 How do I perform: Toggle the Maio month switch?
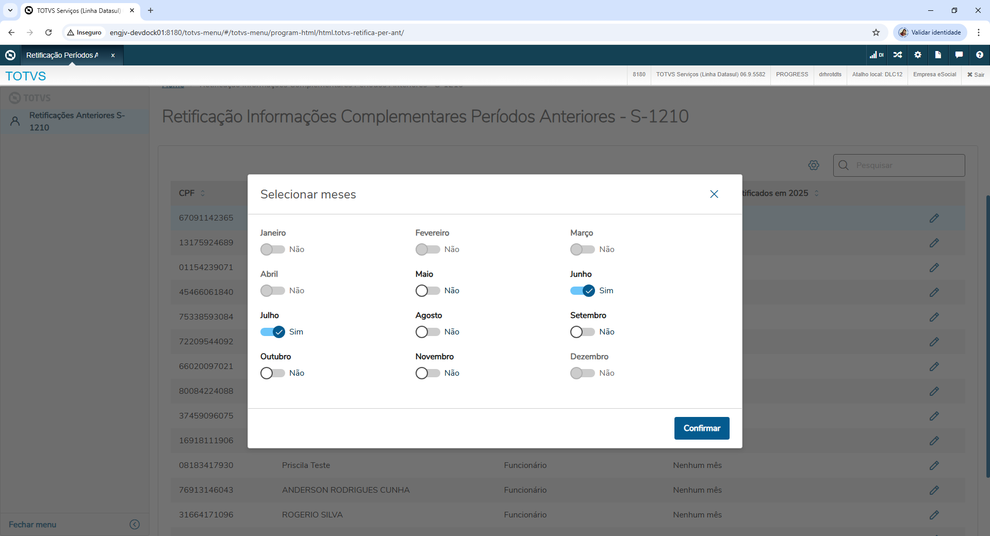click(427, 291)
